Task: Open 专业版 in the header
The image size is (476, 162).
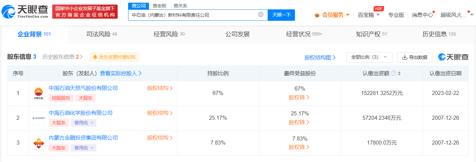Action: (396, 15)
